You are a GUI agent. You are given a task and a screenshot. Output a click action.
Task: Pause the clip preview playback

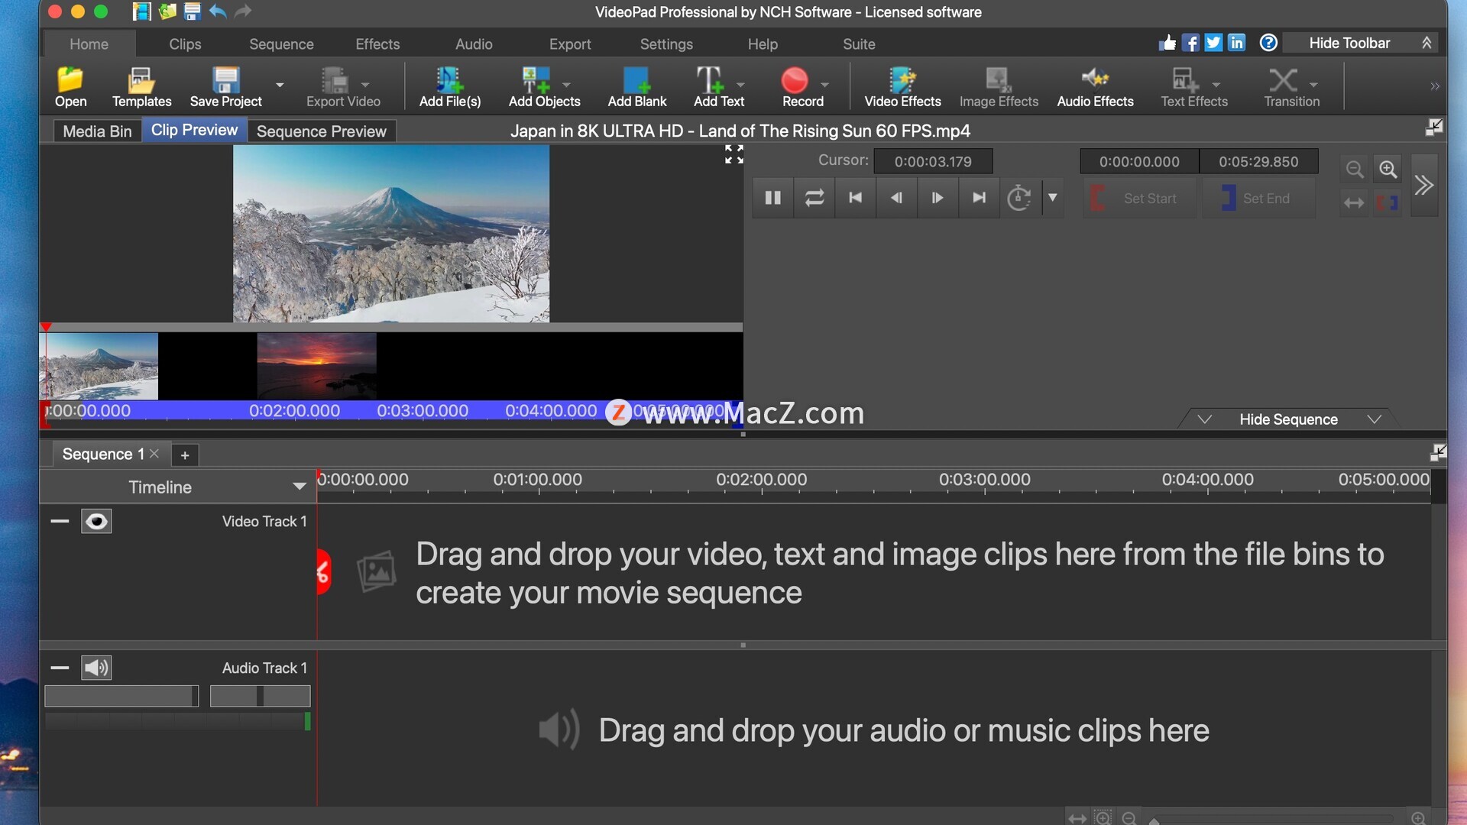pyautogui.click(x=772, y=198)
